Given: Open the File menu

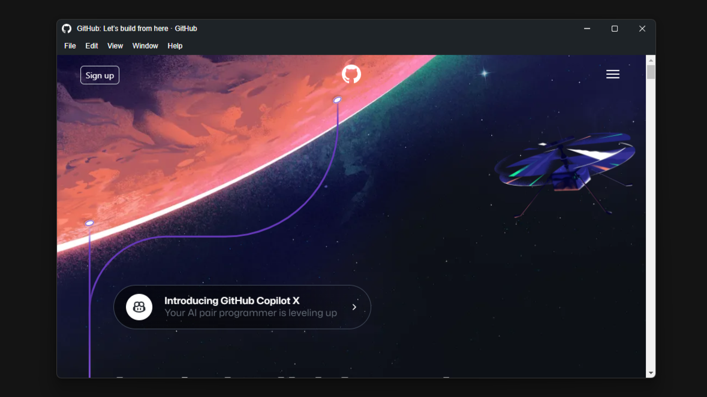Looking at the screenshot, I should click(70, 46).
